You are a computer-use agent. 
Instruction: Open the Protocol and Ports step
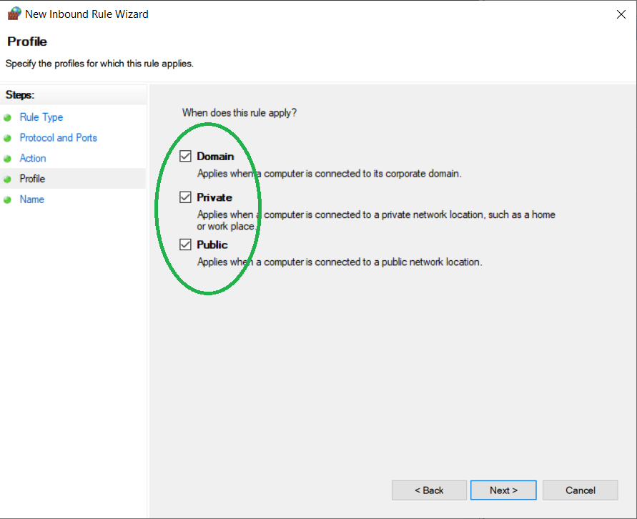(58, 138)
